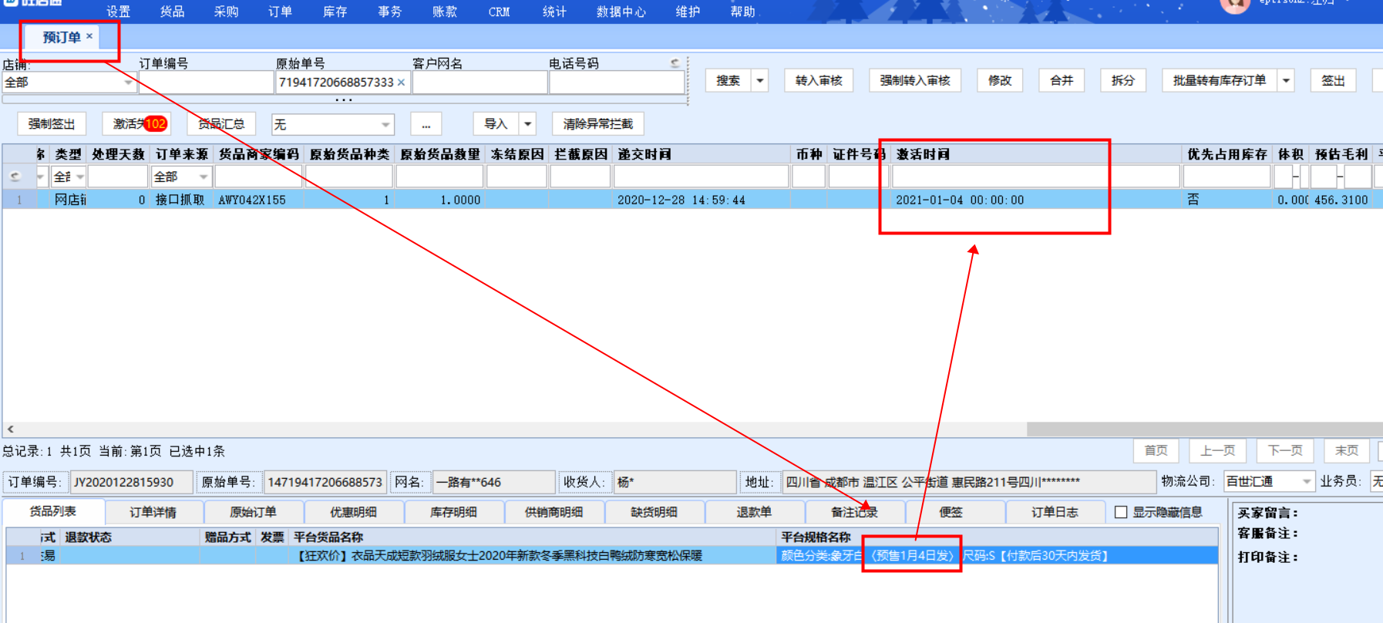Click the 客户网名 input field
This screenshot has height=623, width=1383.
(480, 83)
